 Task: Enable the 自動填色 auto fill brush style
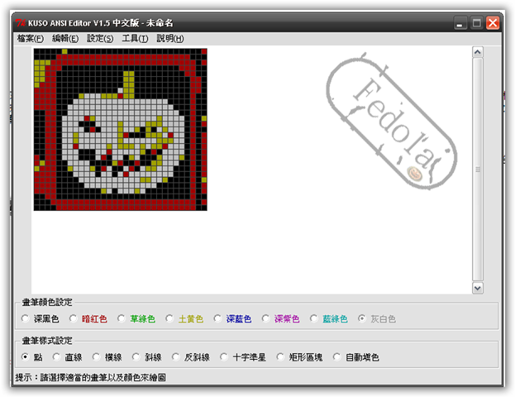[337, 357]
